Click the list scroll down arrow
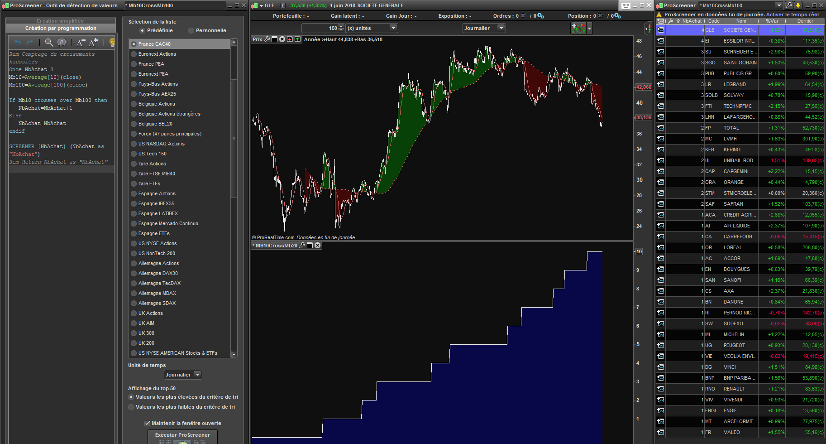Image resolution: width=826 pixels, height=444 pixels. click(234, 354)
